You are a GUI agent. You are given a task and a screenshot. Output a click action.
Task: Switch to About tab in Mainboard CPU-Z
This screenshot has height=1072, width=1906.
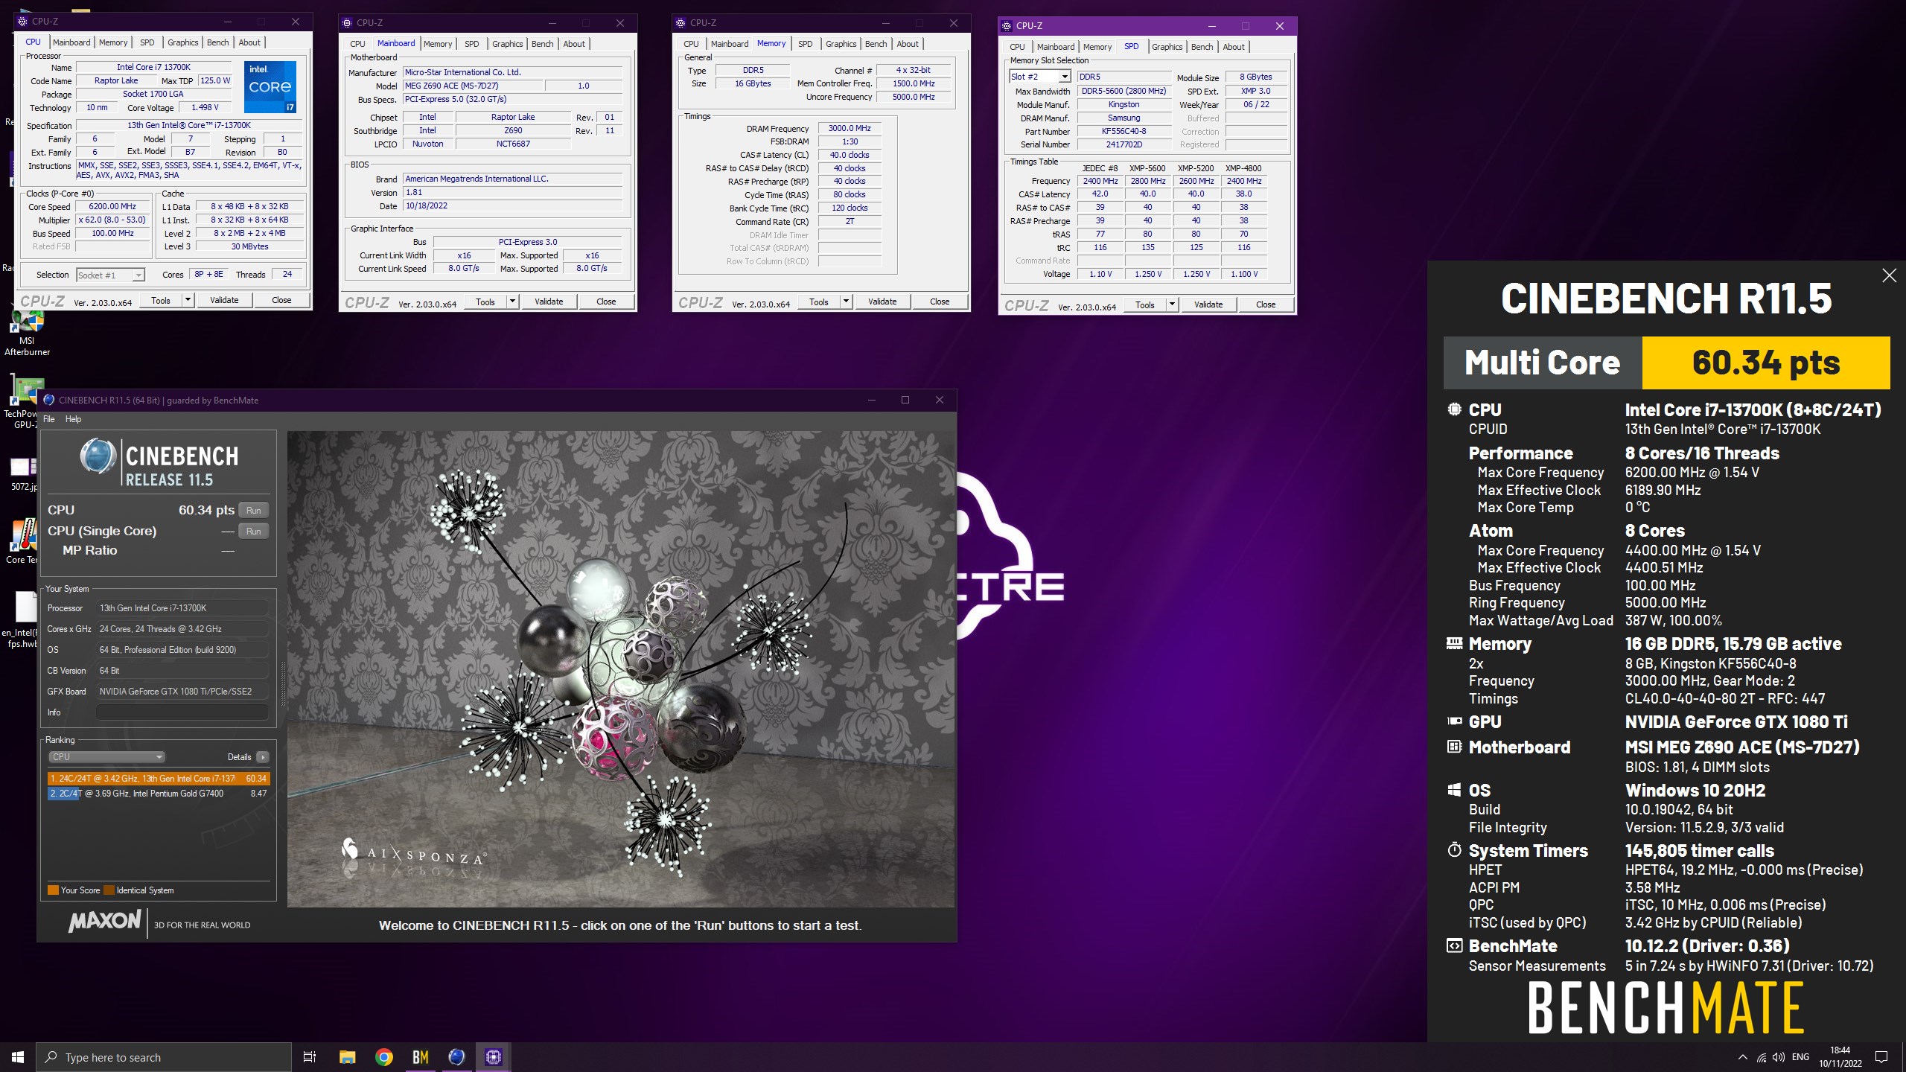[574, 44]
